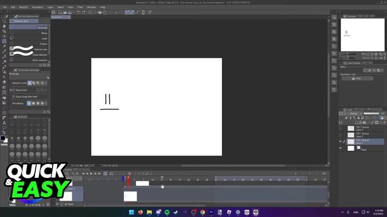Open Premiere Pro from the taskbar
This screenshot has height=217, width=387.
click(211, 212)
